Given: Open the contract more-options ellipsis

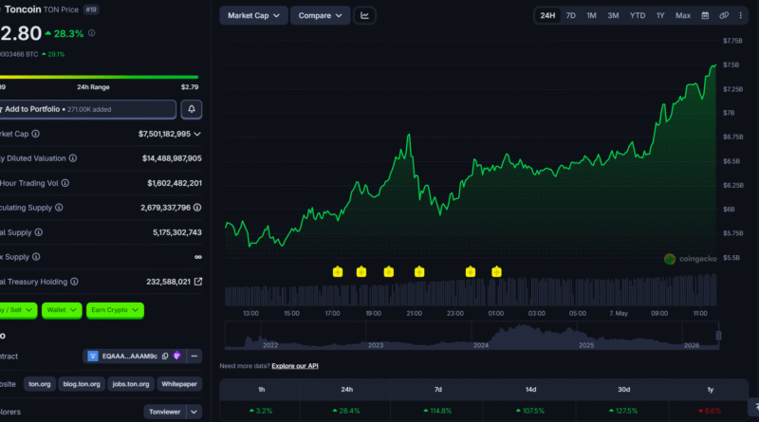Looking at the screenshot, I should click(194, 357).
